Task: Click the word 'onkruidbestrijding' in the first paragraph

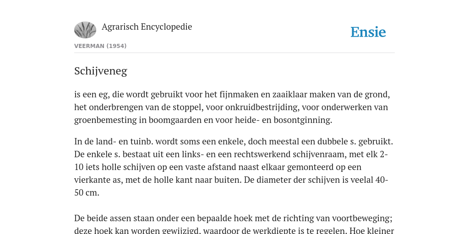Action: tap(262, 107)
